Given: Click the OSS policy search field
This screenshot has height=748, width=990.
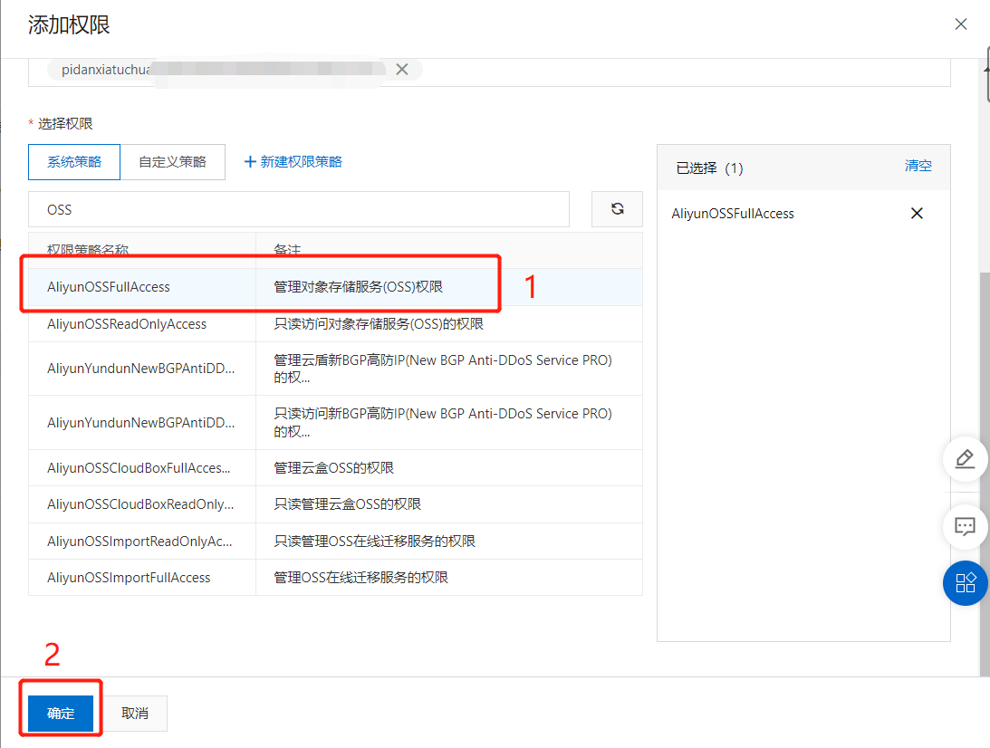Looking at the screenshot, I should [299, 209].
